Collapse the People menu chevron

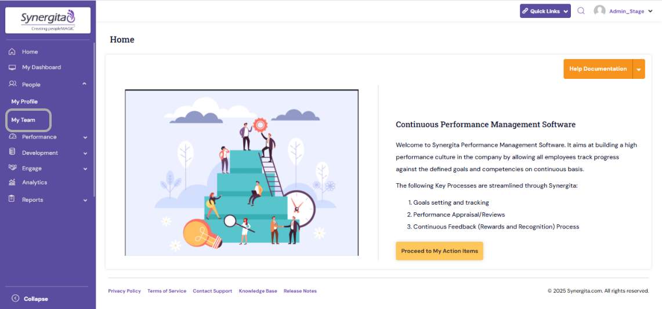[85, 84]
